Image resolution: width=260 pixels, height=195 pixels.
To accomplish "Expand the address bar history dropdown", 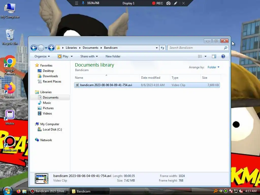I will (157, 48).
